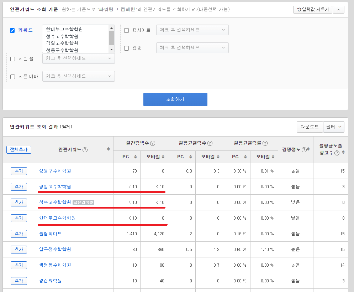The image size is (354, 292).
Task: Click the keyword textarea scrollbar thumb
Action: click(x=111, y=38)
